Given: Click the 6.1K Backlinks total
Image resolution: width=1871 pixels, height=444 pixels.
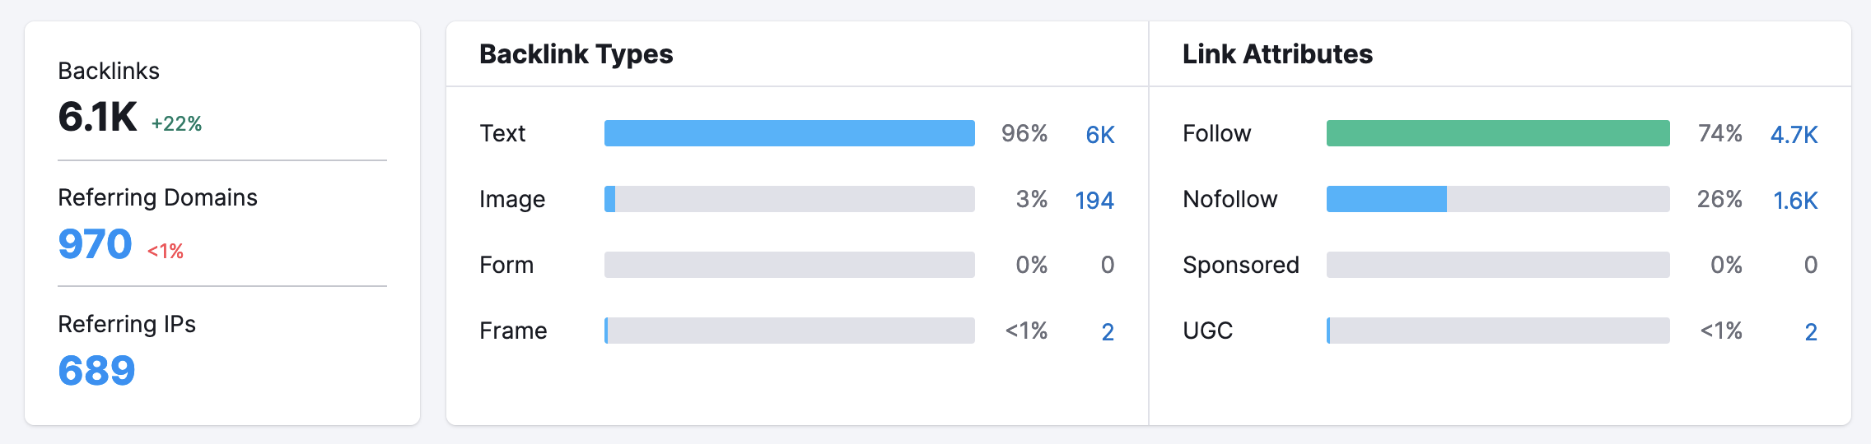Looking at the screenshot, I should [97, 117].
